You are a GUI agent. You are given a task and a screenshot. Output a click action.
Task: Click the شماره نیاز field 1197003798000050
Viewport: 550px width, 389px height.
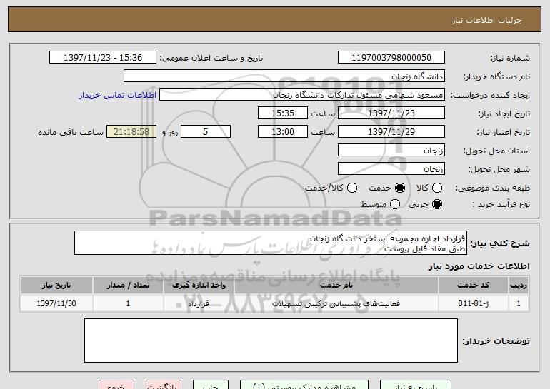click(391, 58)
